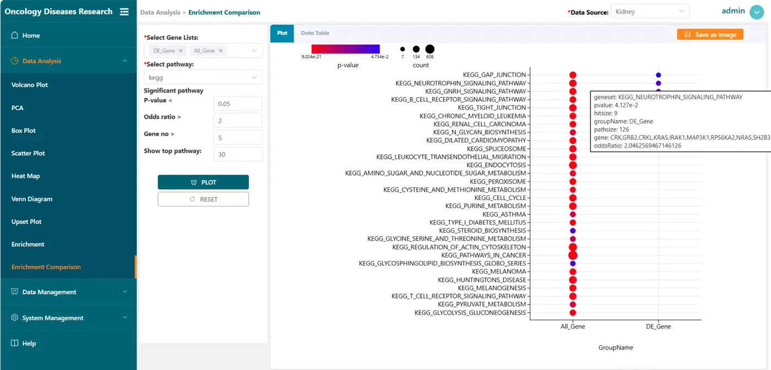Open Volcano Plot from the sidebar

30,85
